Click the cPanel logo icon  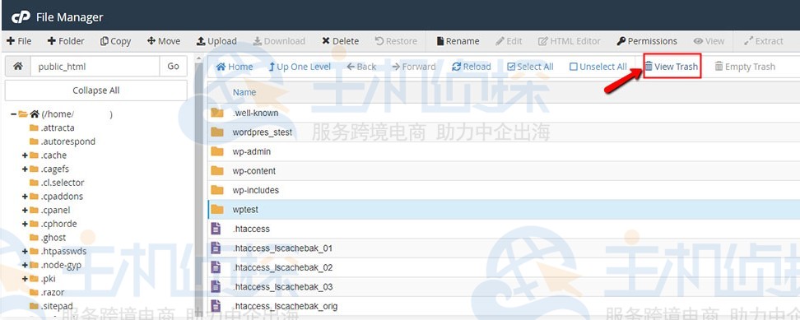[21, 17]
